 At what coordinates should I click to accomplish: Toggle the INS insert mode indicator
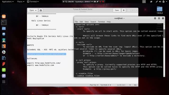pos(135,85)
